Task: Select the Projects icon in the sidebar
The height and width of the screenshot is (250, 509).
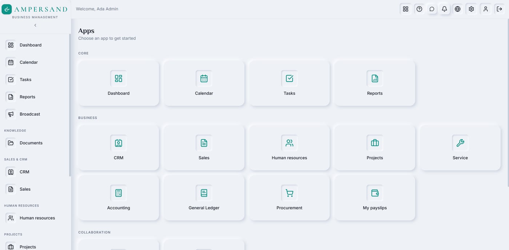Action: (x=11, y=247)
